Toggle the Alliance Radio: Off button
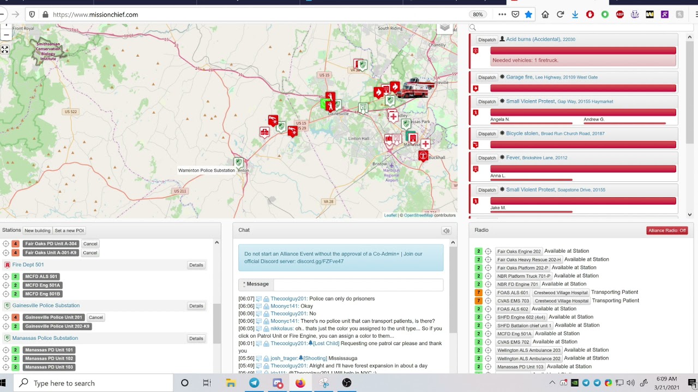 (667, 230)
